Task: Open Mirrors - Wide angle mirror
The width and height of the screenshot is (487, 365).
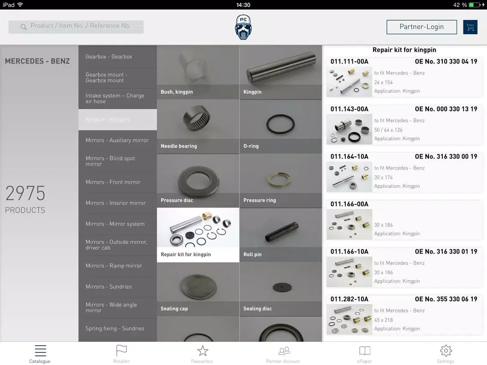Action: (118, 308)
